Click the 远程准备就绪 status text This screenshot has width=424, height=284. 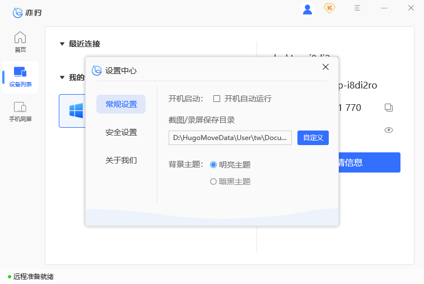(x=33, y=276)
